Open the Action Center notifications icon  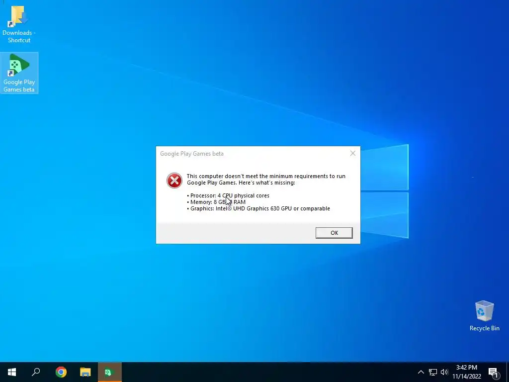(x=494, y=373)
